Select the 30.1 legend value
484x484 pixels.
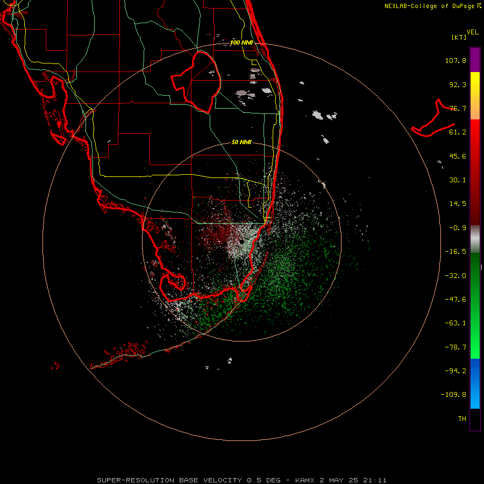tap(458, 180)
